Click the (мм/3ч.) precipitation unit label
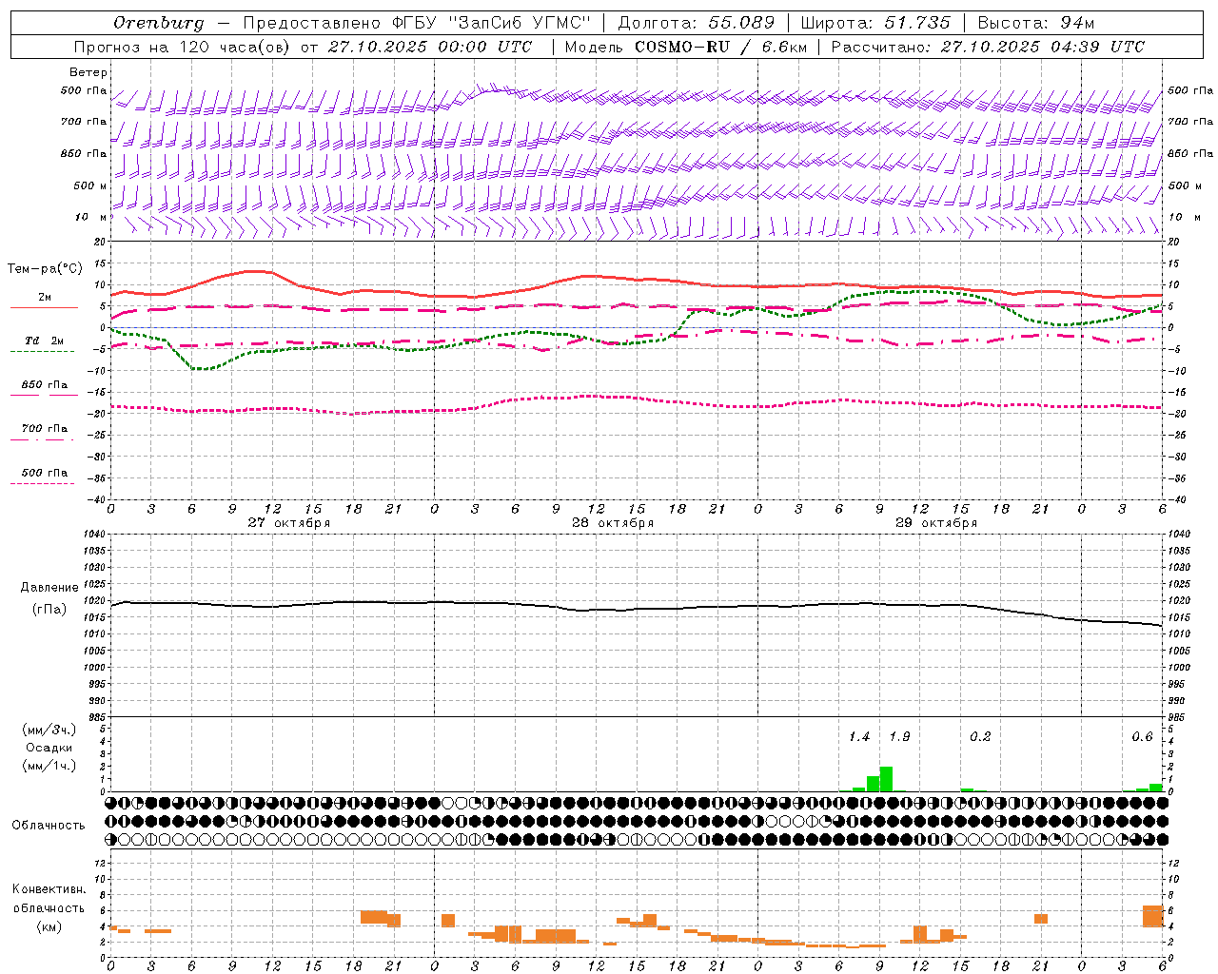The width and height of the screenshot is (1218, 974). [x=49, y=730]
